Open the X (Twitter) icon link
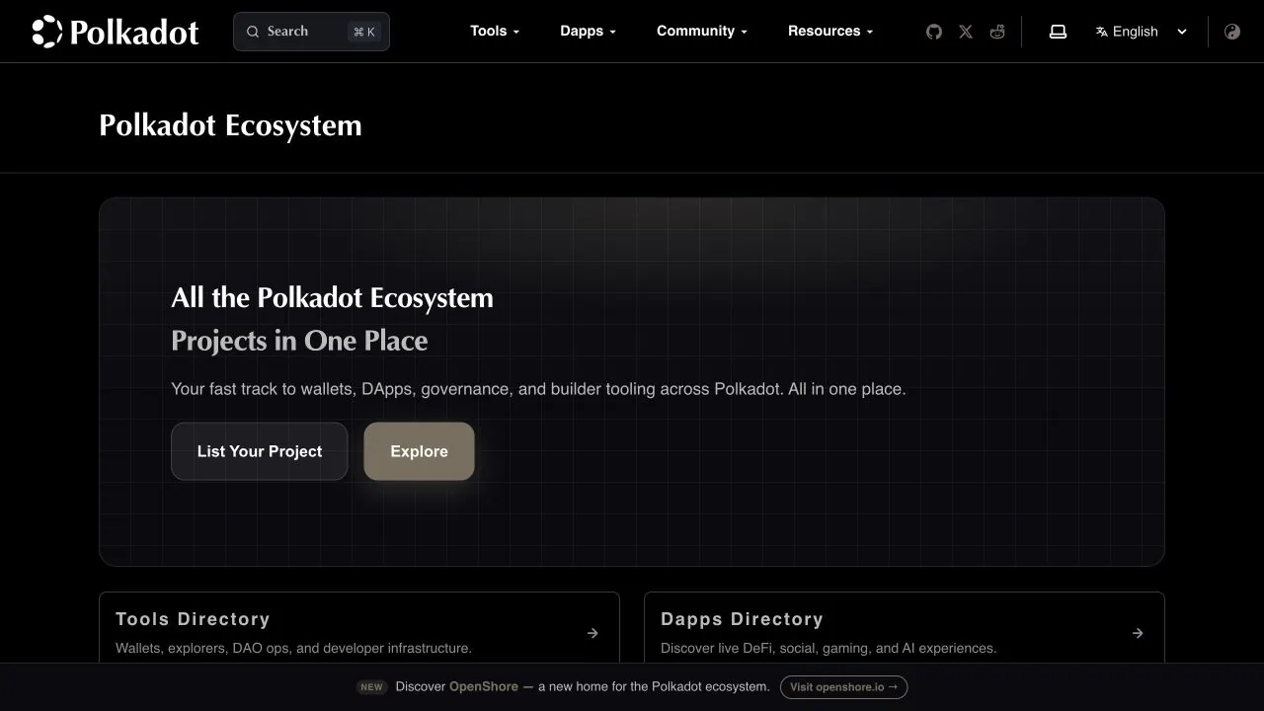The height and width of the screenshot is (711, 1264). coord(966,32)
